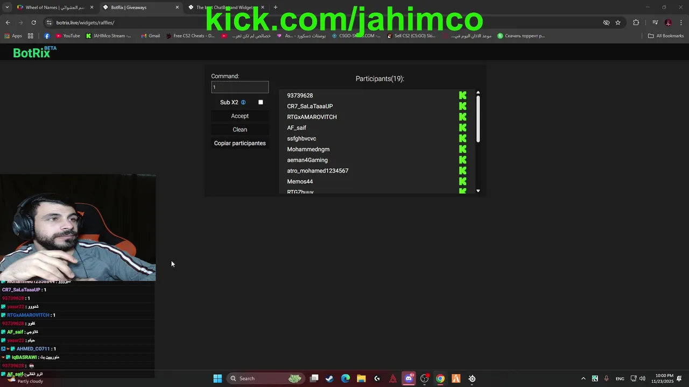The width and height of the screenshot is (689, 387).
Task: Click the Google Chrome taskbar icon
Action: pos(440,378)
